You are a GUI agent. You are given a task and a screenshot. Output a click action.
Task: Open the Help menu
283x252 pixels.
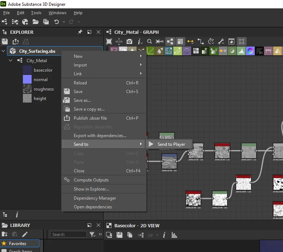pyautogui.click(x=78, y=13)
